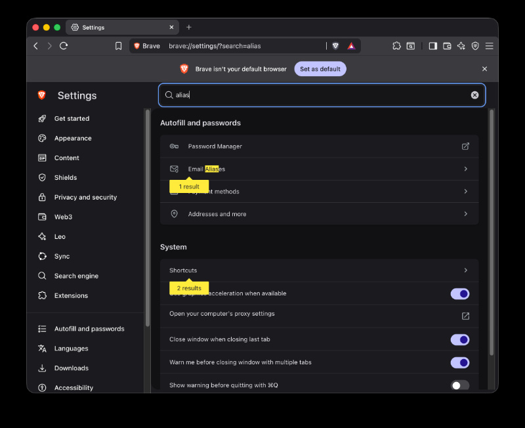Expand Payment methods chevron
Screen dimensions: 525x428
pos(466,191)
